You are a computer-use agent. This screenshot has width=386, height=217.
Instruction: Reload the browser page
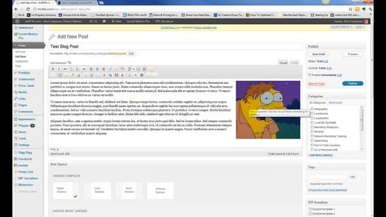pos(28,9)
